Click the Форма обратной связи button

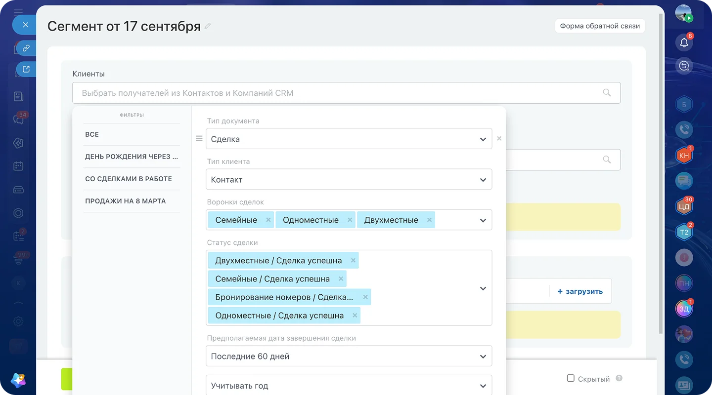point(600,26)
